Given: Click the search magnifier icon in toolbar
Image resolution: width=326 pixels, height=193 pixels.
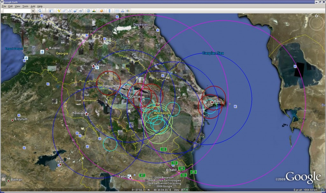Looking at the screenshot, I should click(40, 11).
